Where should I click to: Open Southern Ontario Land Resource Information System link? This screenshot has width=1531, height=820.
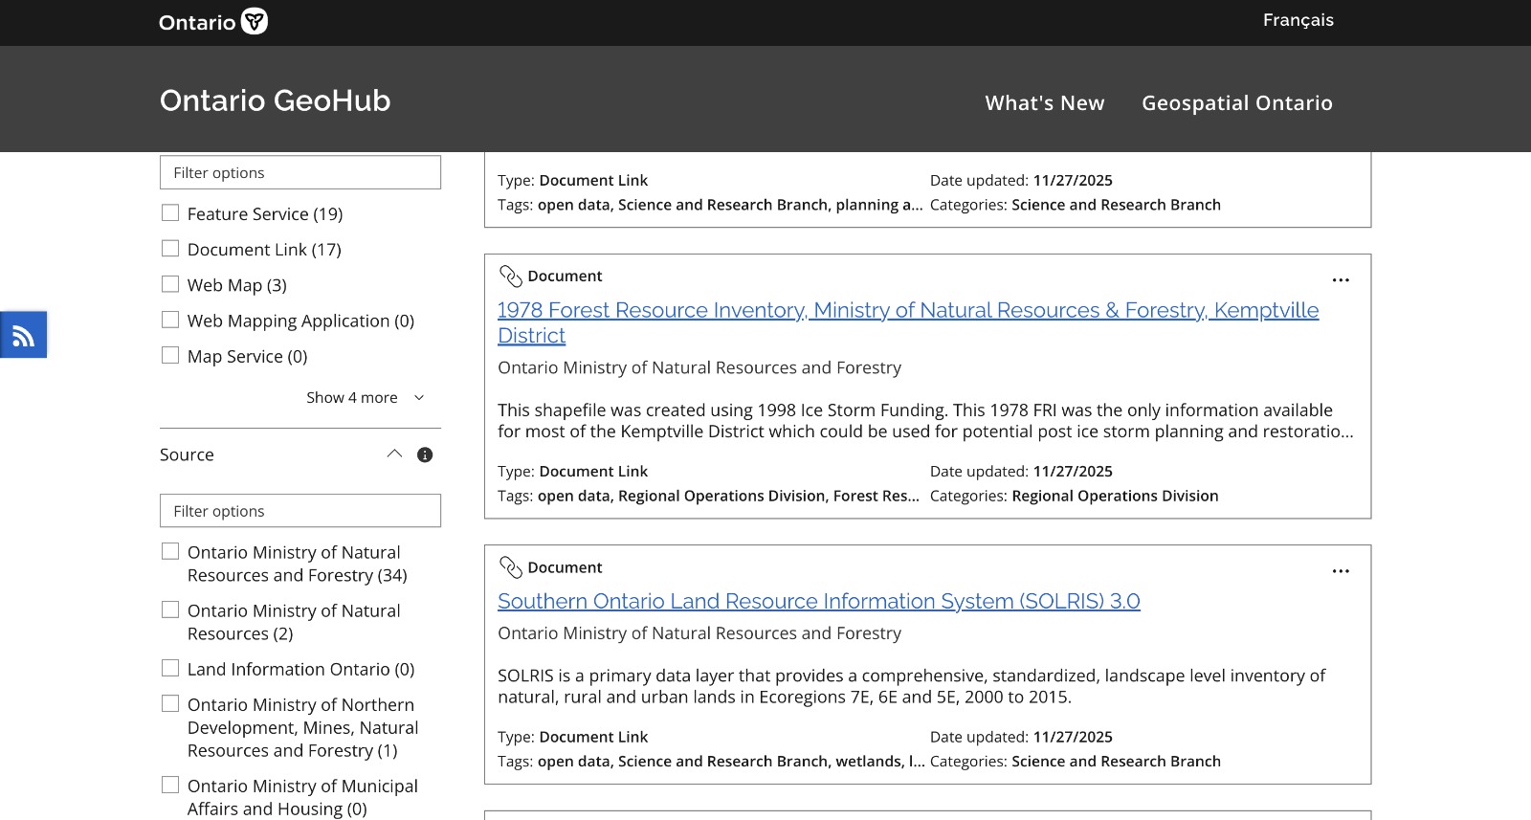pos(818,602)
